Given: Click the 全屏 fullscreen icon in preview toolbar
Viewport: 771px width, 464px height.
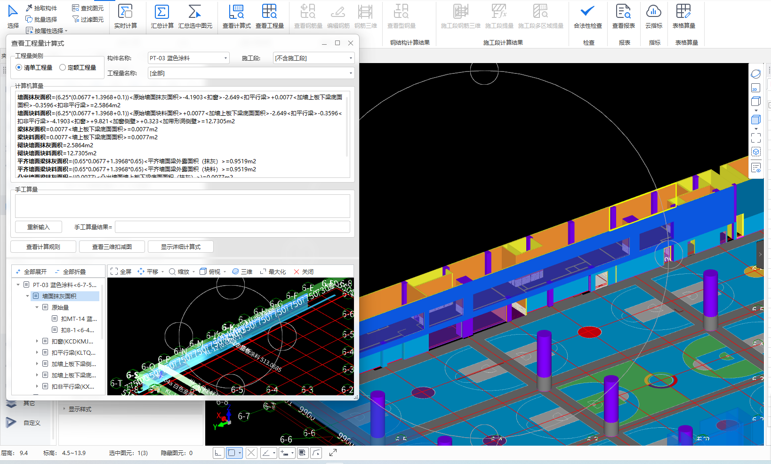Looking at the screenshot, I should (121, 272).
